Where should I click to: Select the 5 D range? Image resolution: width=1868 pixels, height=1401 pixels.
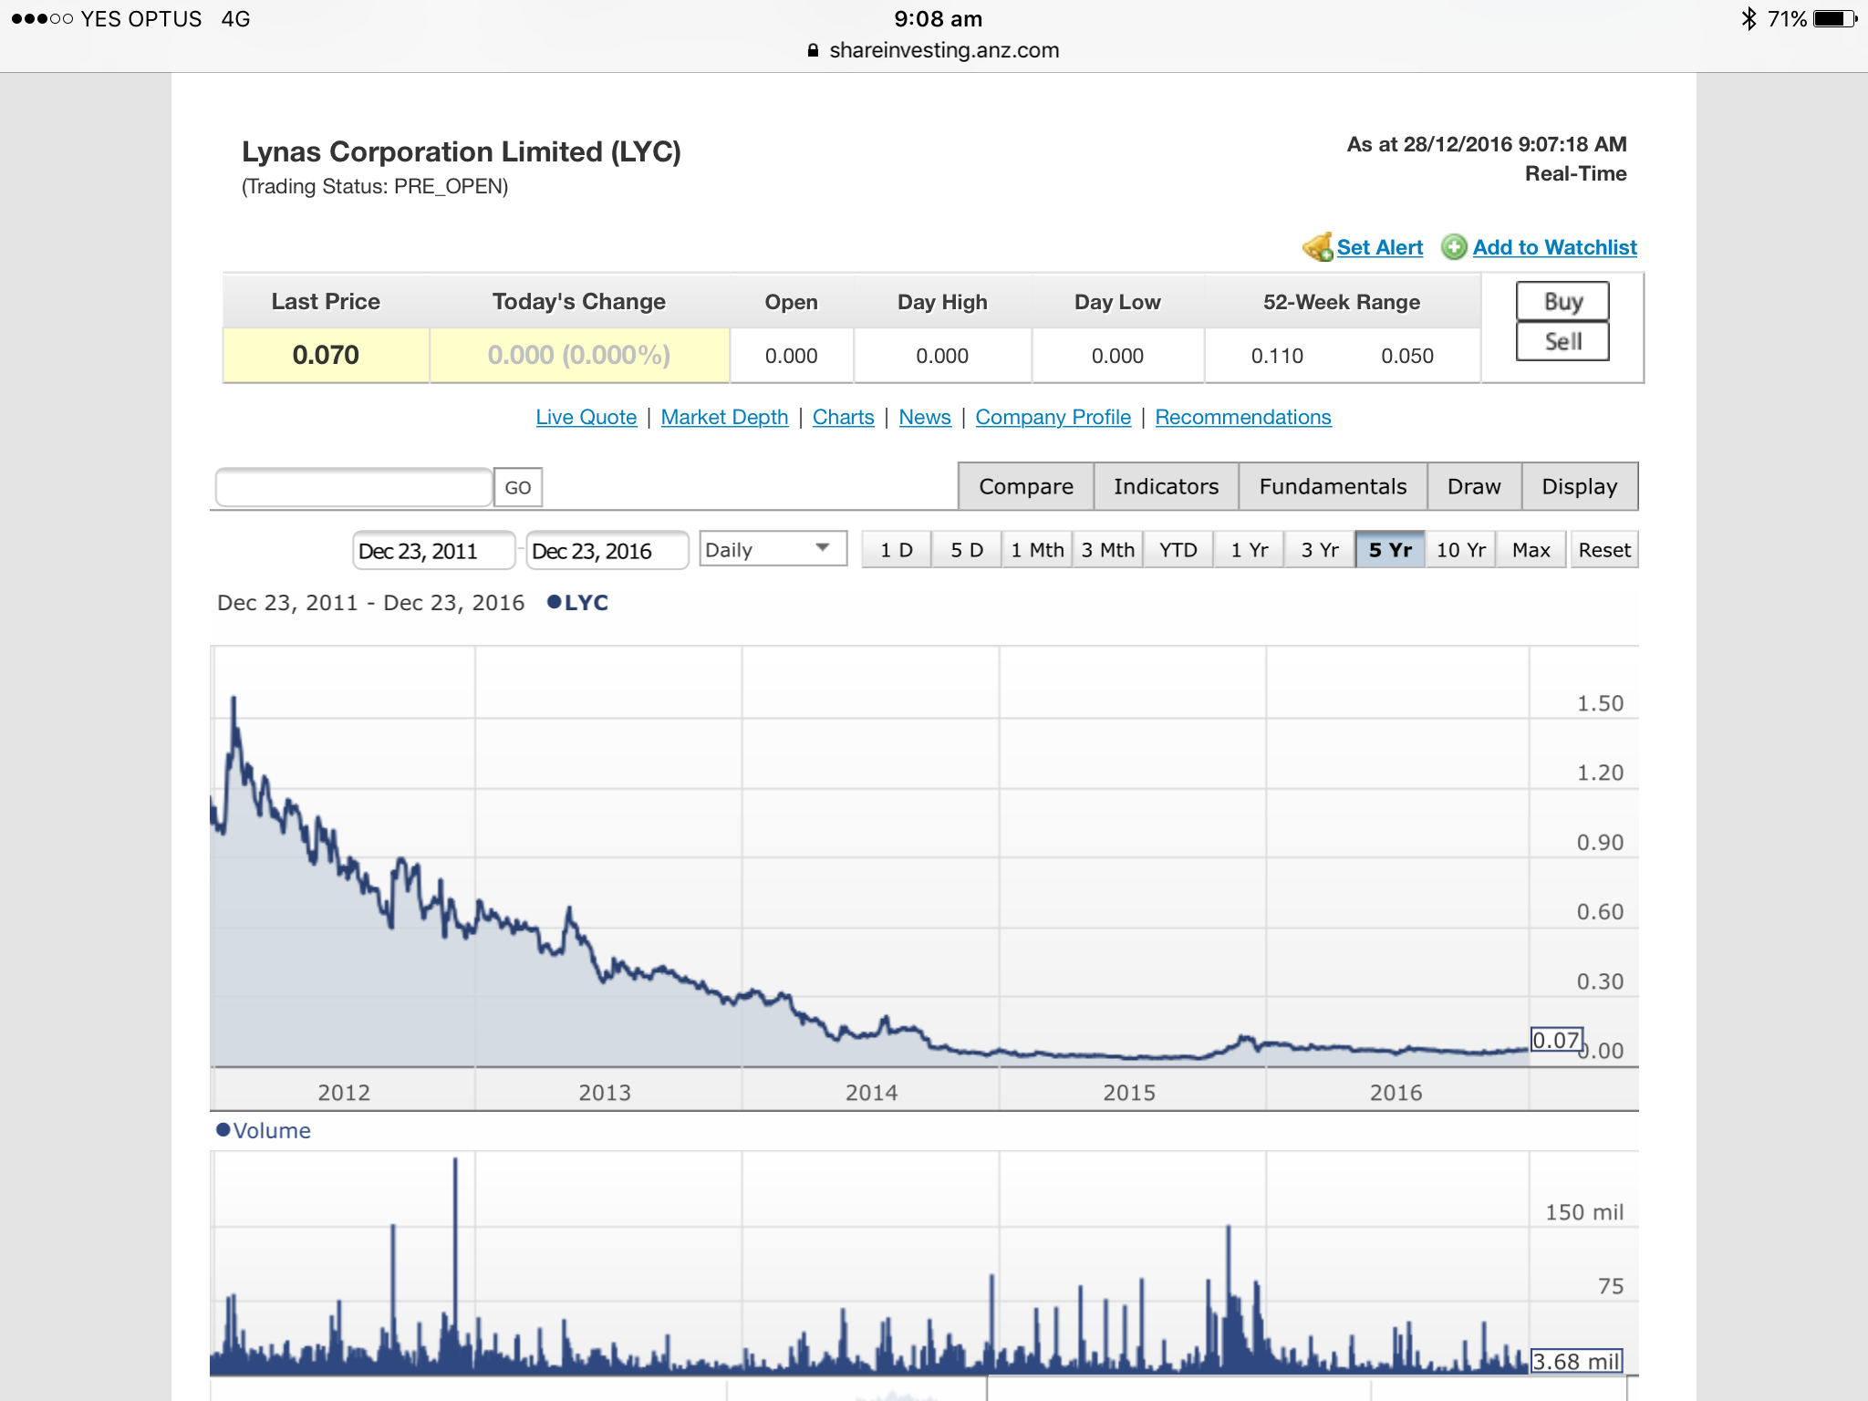click(967, 549)
